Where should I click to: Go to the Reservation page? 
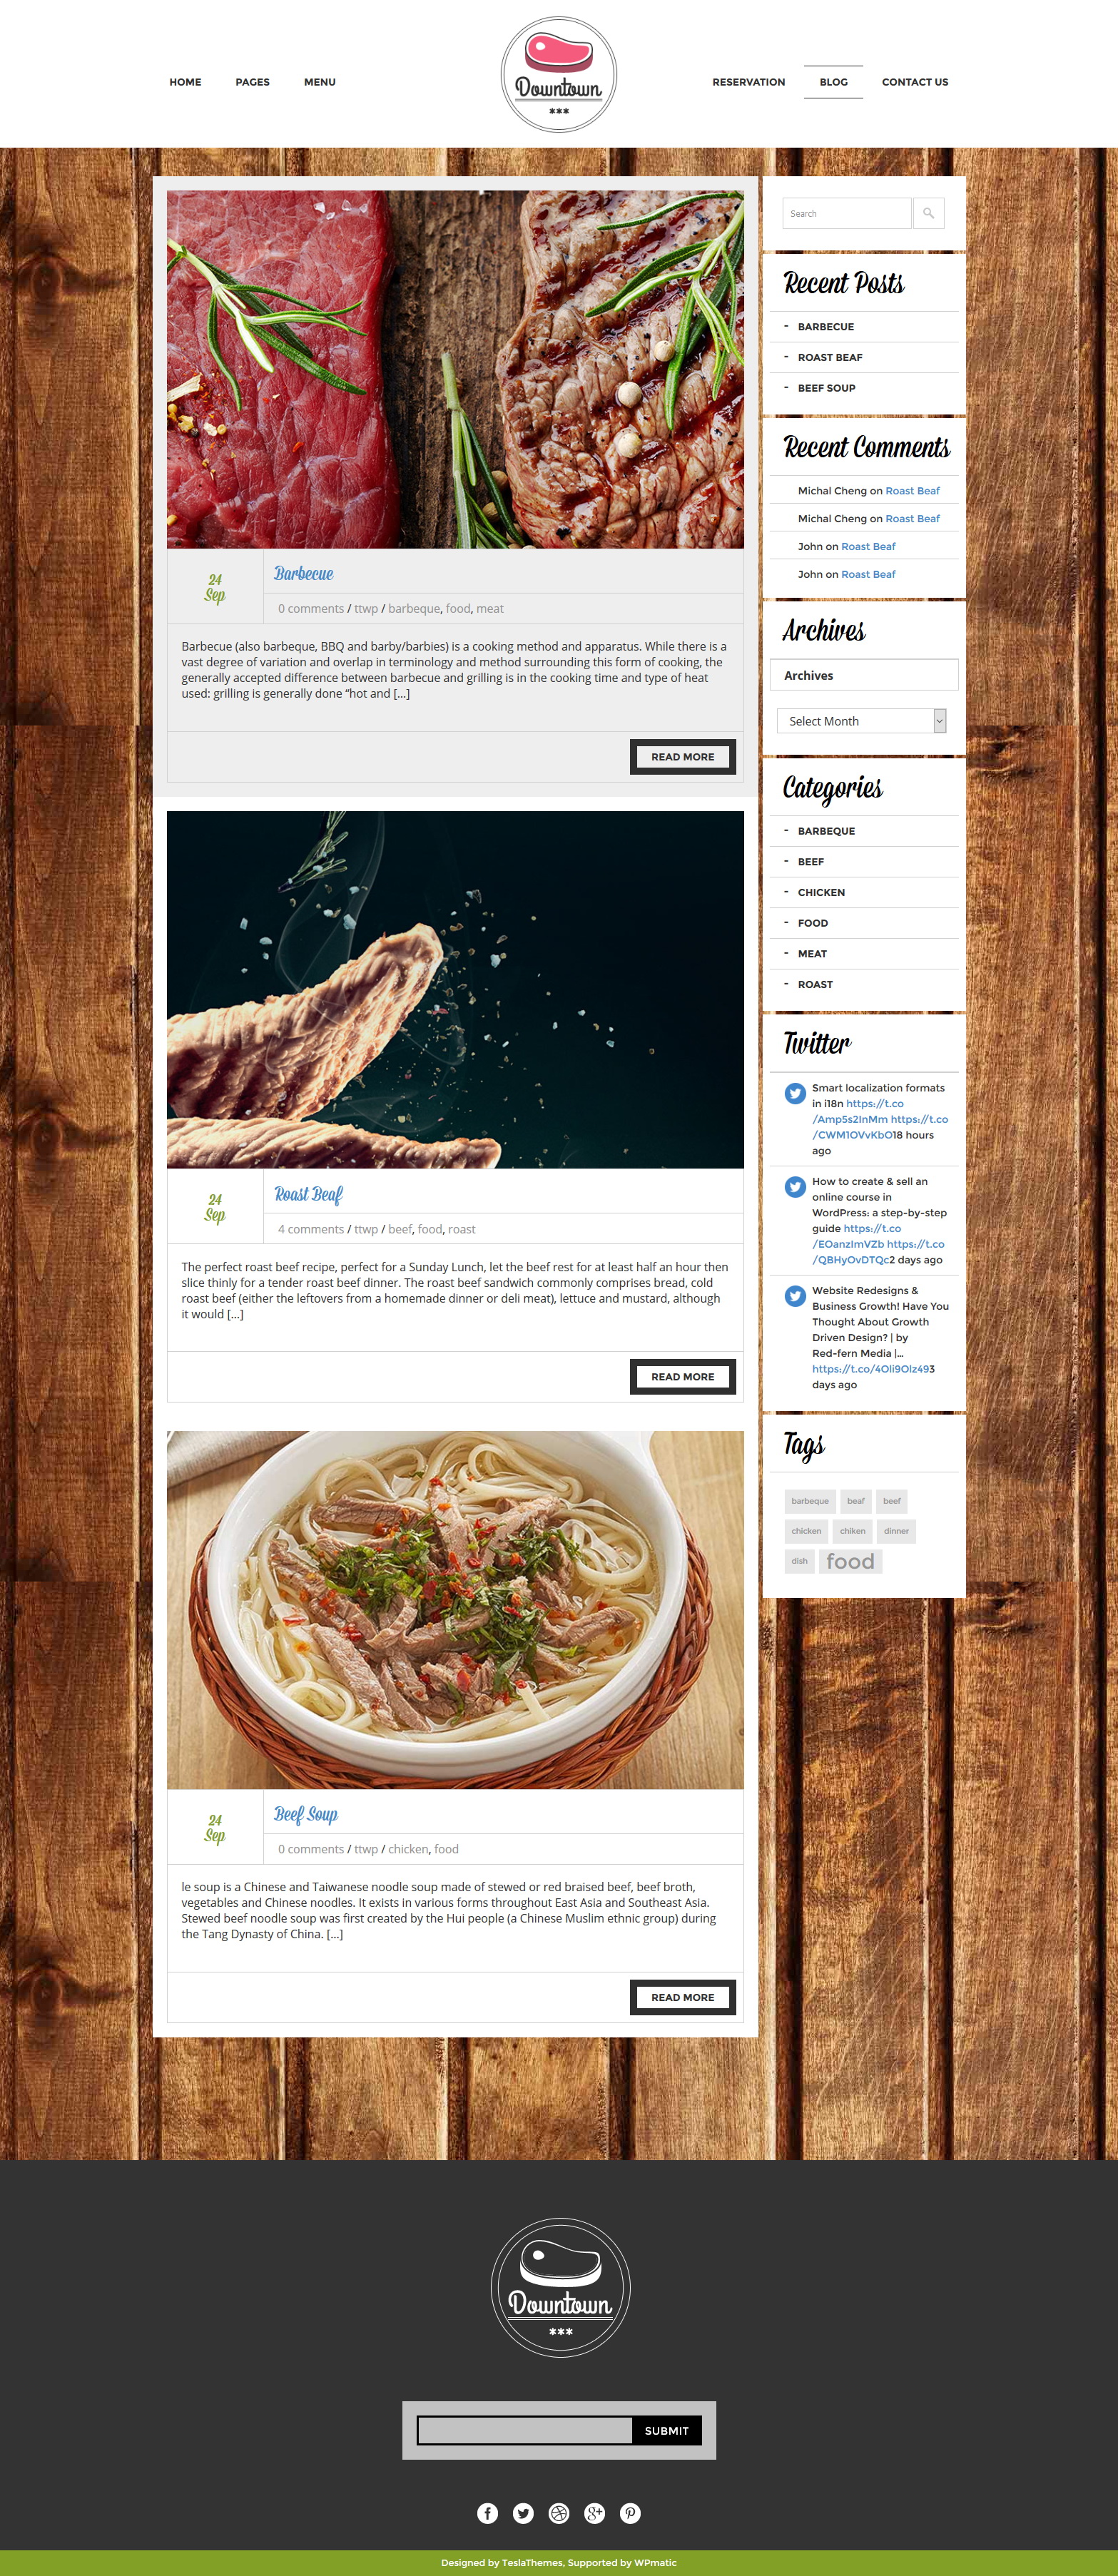pyautogui.click(x=749, y=82)
